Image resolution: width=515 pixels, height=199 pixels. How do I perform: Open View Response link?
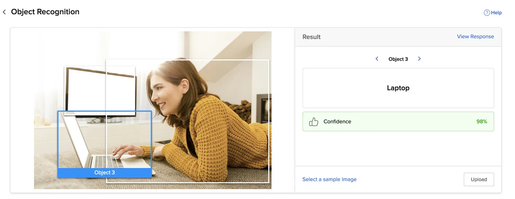[x=475, y=36]
